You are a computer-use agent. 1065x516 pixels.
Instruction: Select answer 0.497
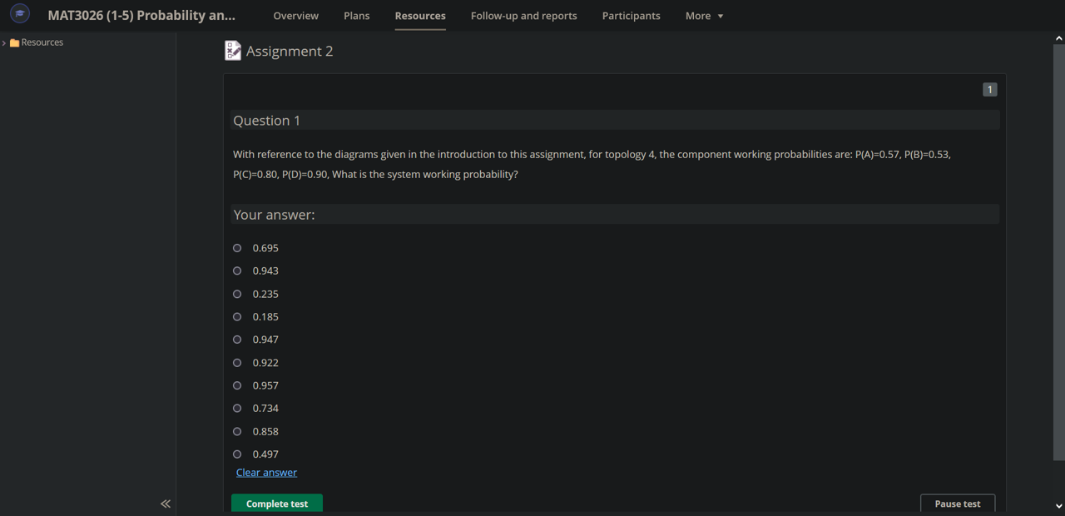[x=237, y=454]
